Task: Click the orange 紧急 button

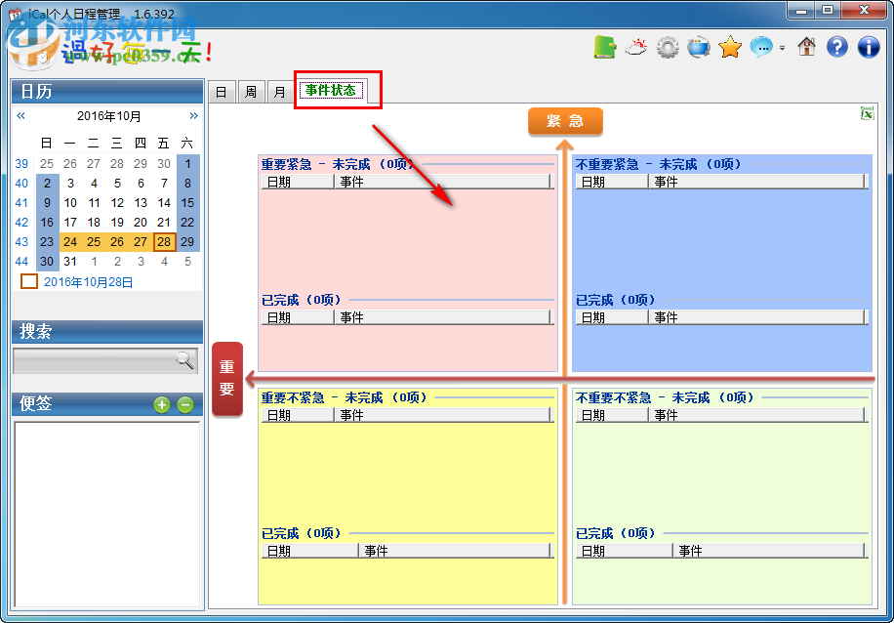Action: click(565, 121)
